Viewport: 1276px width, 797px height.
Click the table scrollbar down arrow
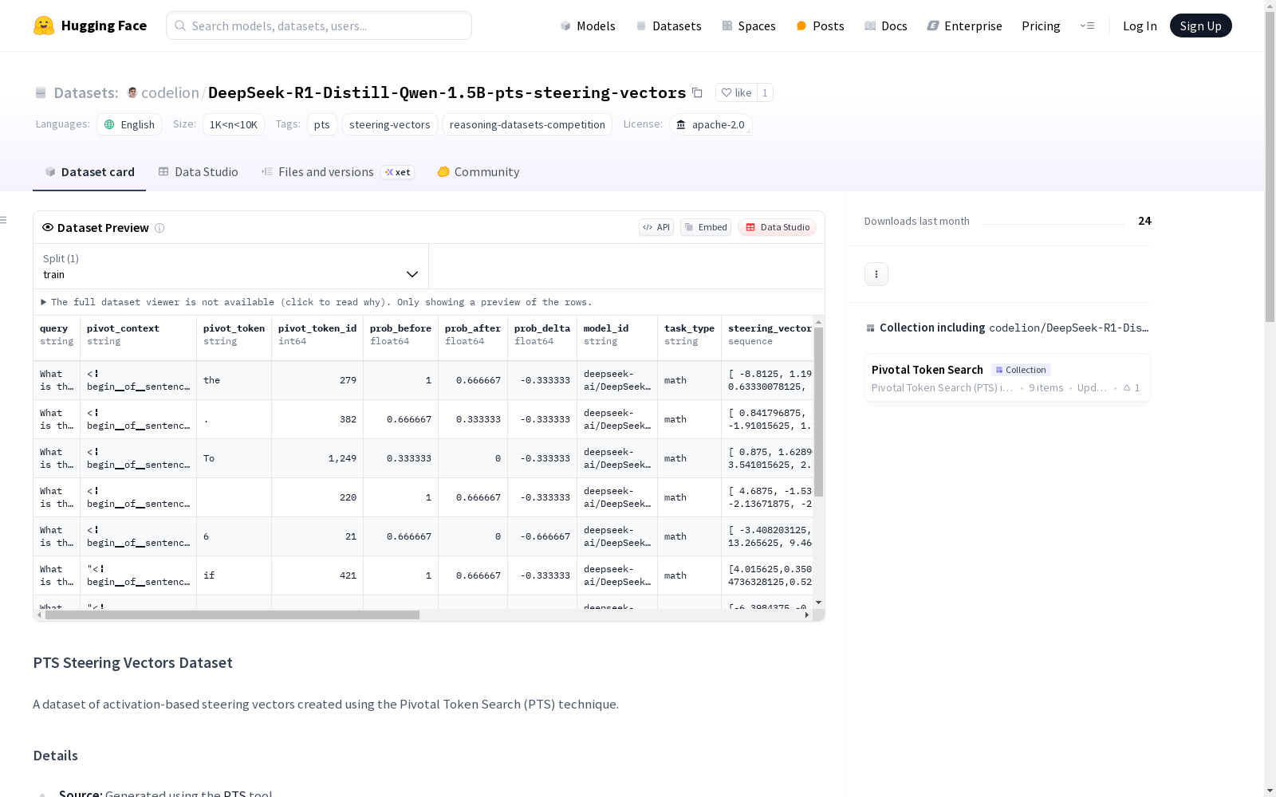coord(818,603)
